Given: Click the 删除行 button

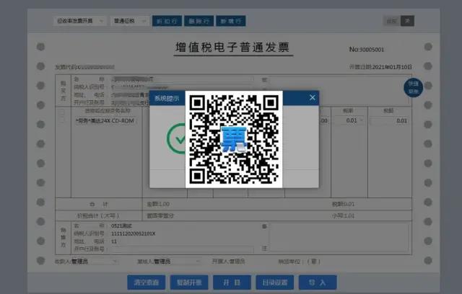Looking at the screenshot, I should click(x=199, y=21).
